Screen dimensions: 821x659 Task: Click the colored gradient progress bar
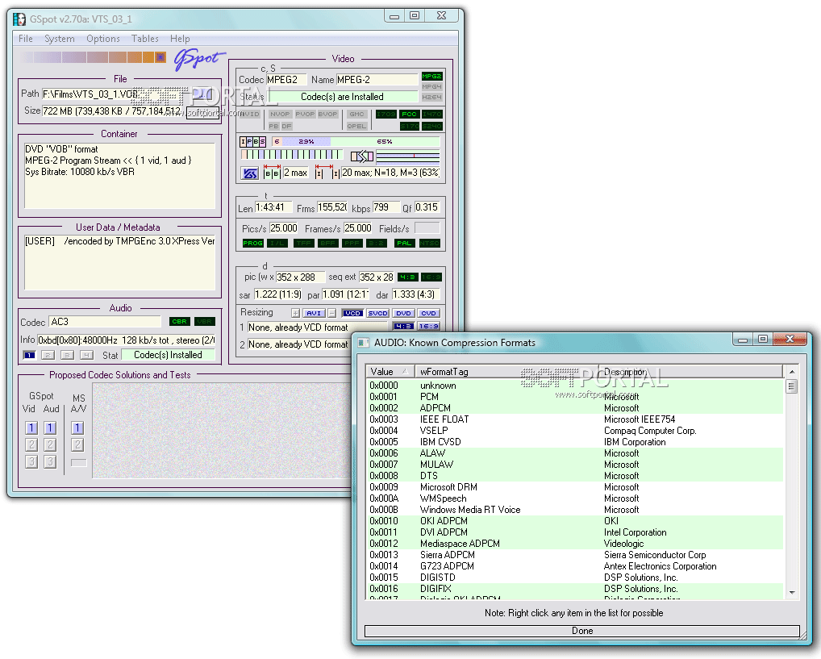coord(93,57)
